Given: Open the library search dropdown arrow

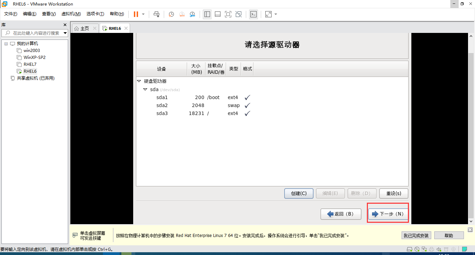Looking at the screenshot, I should [x=65, y=33].
